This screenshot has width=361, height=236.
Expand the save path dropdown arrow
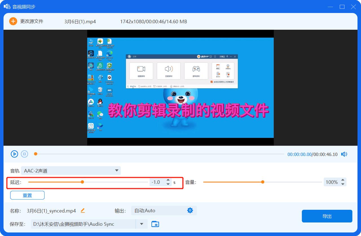tap(142, 224)
